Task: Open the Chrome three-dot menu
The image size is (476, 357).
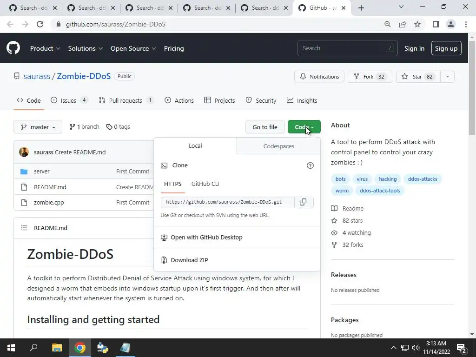Action: coord(466,24)
